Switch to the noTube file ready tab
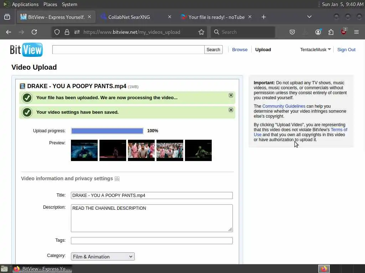This screenshot has width=365, height=273. click(216, 17)
